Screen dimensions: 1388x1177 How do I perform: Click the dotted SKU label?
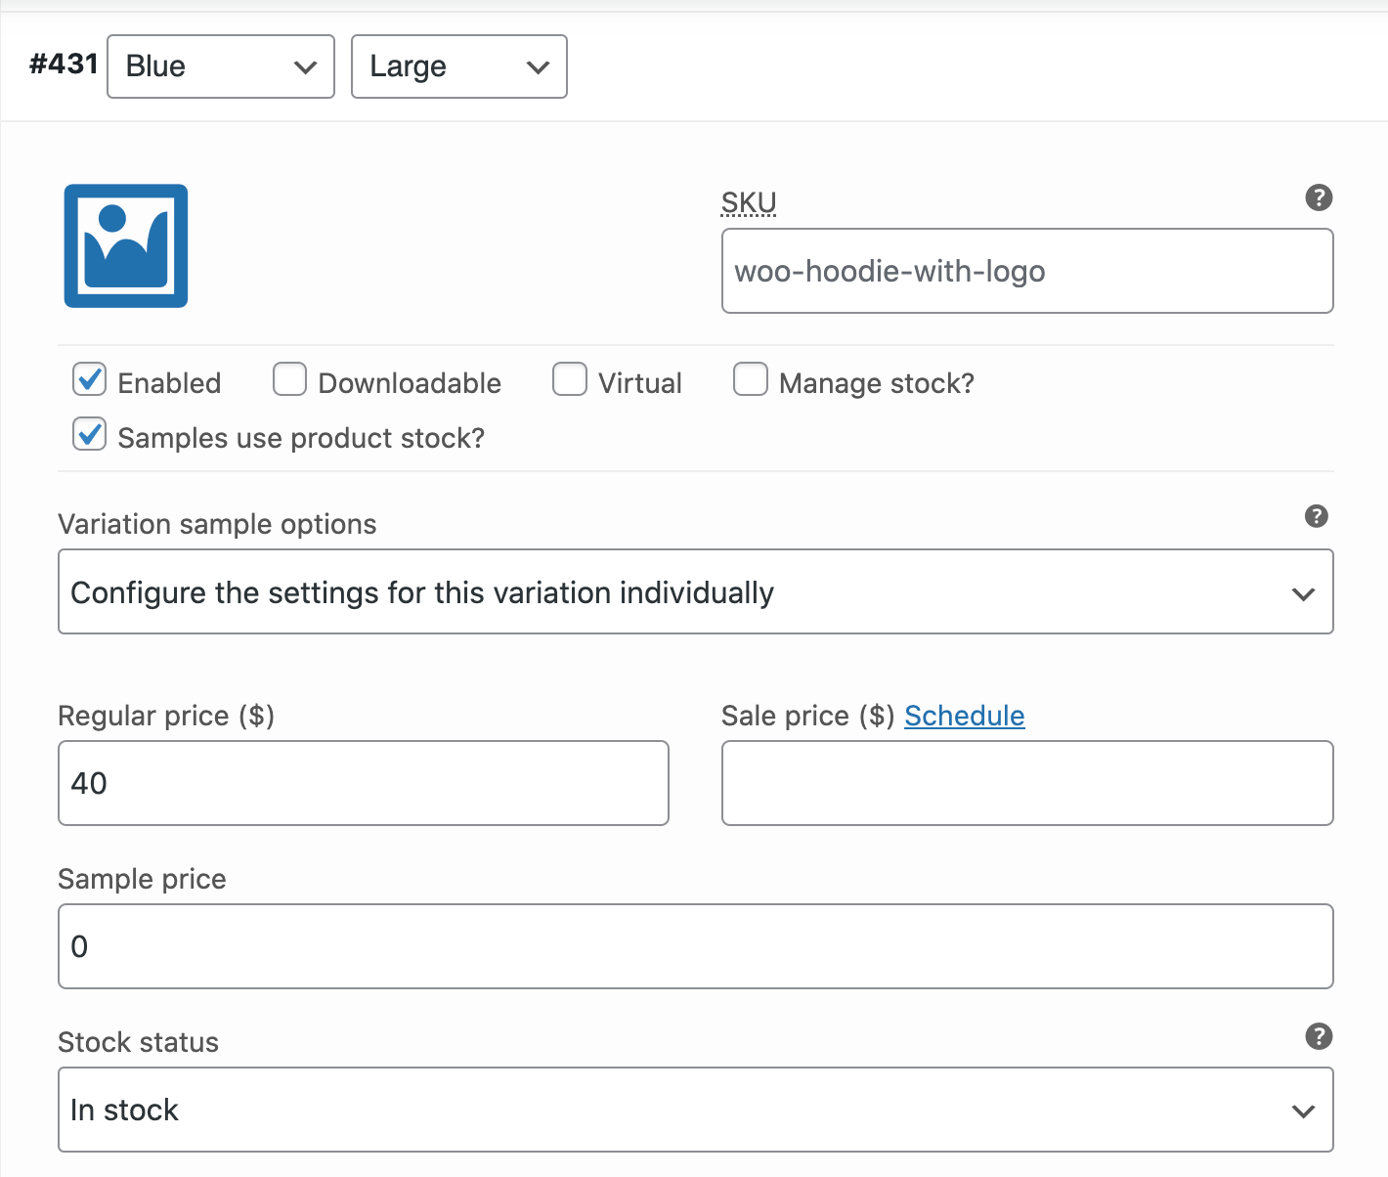coord(749,202)
